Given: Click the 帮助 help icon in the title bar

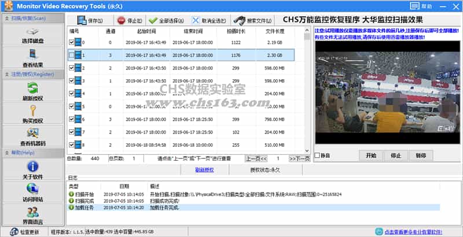Looking at the screenshot, I should [x=414, y=6].
